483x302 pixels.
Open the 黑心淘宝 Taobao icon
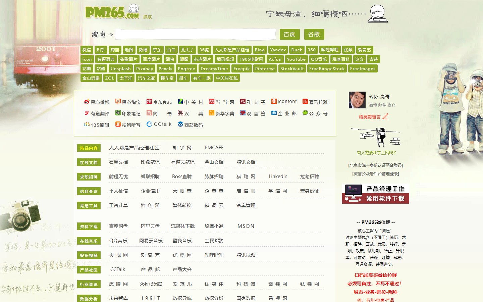(x=118, y=101)
